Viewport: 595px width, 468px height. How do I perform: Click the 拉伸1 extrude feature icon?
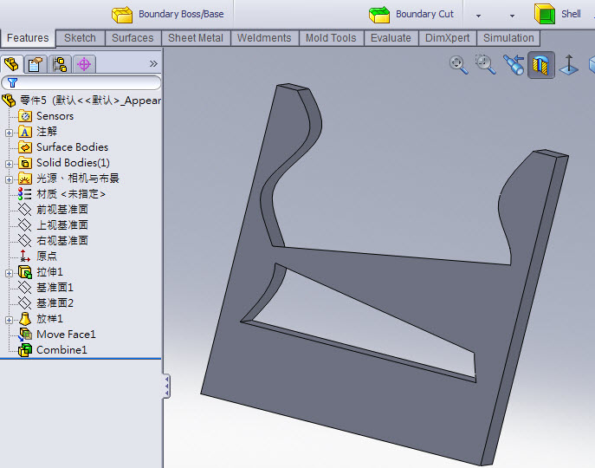point(25,272)
